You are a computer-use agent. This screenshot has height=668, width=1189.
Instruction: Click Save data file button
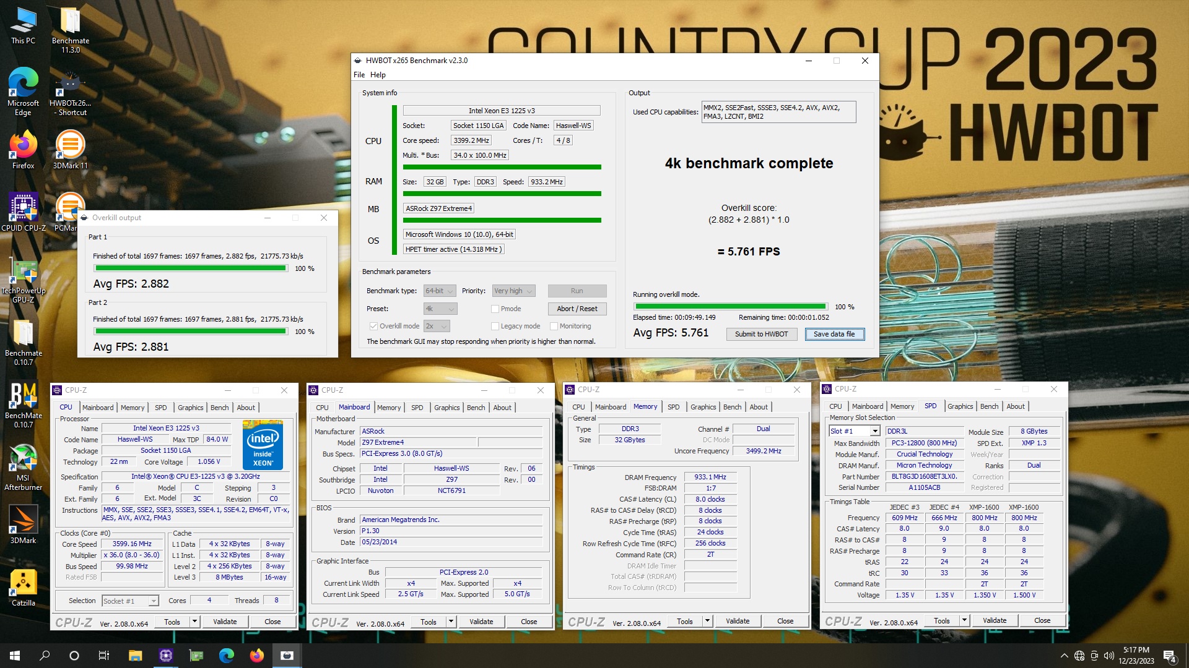point(834,334)
